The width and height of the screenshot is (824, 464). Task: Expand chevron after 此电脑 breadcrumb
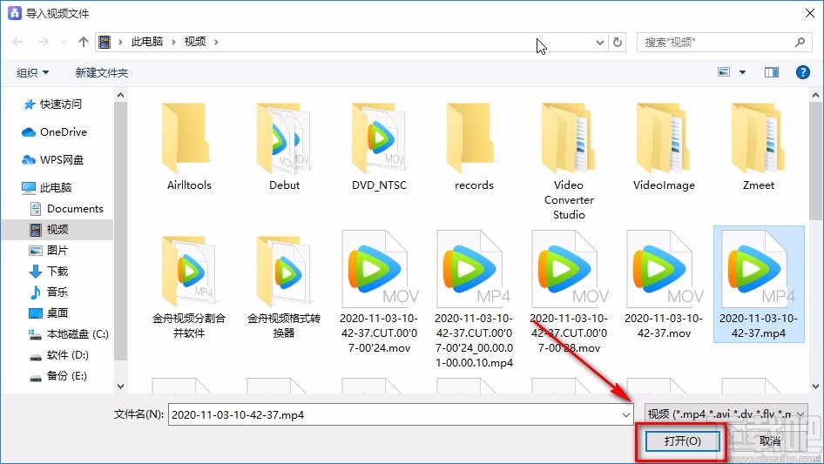click(172, 42)
